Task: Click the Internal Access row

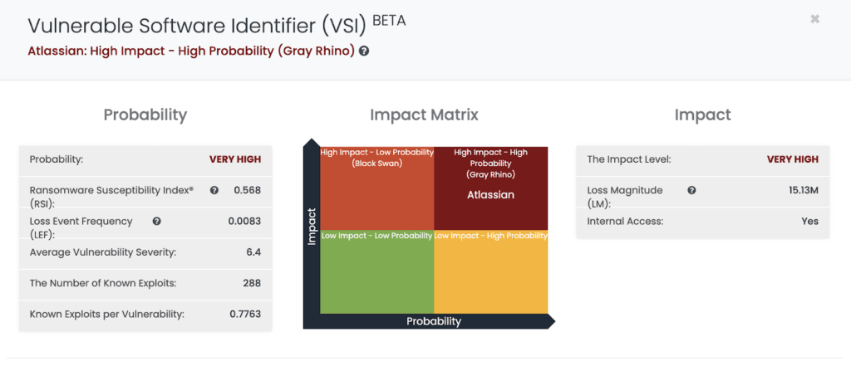Action: 702,222
